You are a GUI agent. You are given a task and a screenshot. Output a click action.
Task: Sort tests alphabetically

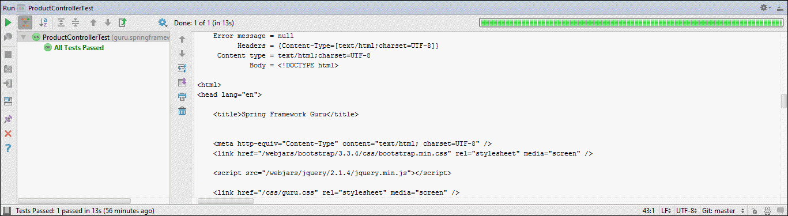tap(43, 22)
